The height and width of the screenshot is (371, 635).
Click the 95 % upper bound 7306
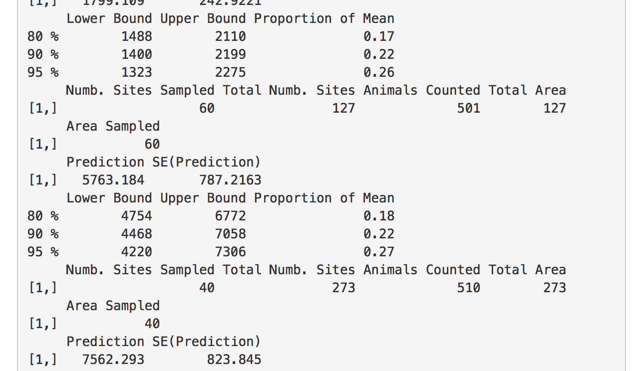coord(231,252)
